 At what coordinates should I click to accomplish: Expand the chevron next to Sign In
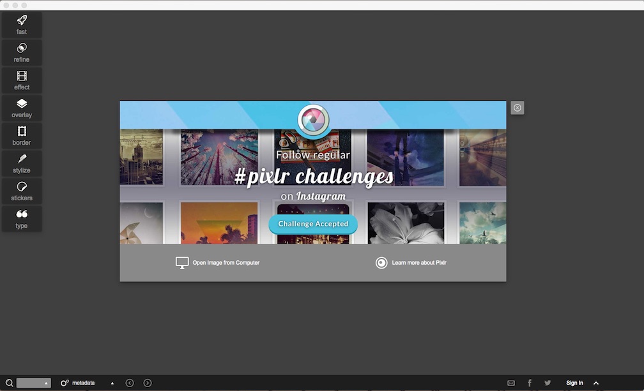pos(596,383)
